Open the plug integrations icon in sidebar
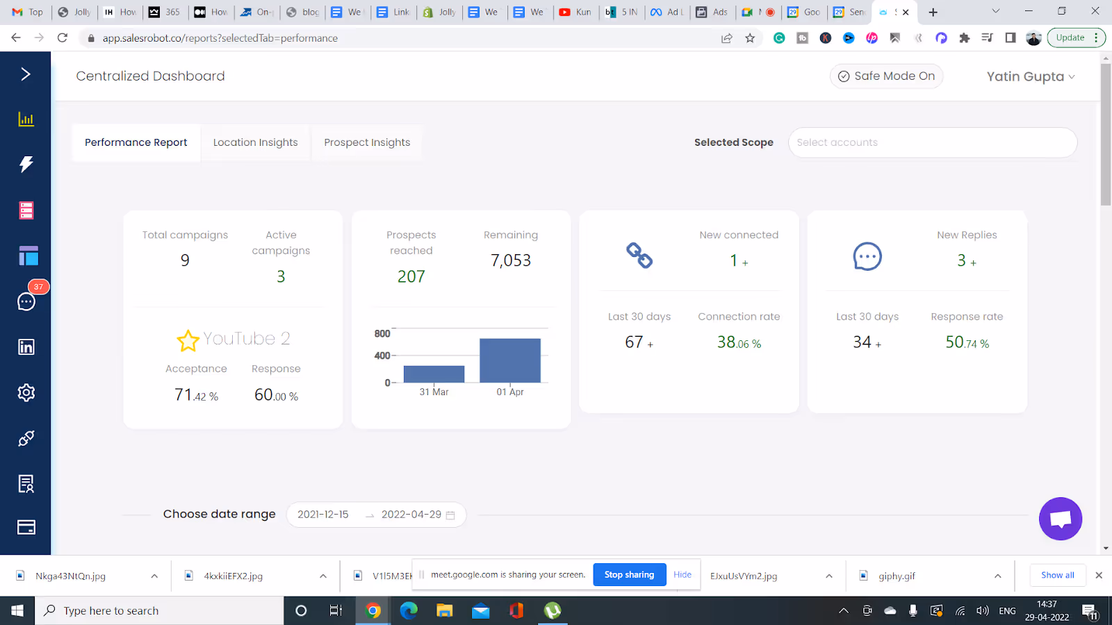The height and width of the screenshot is (625, 1112). 26,438
